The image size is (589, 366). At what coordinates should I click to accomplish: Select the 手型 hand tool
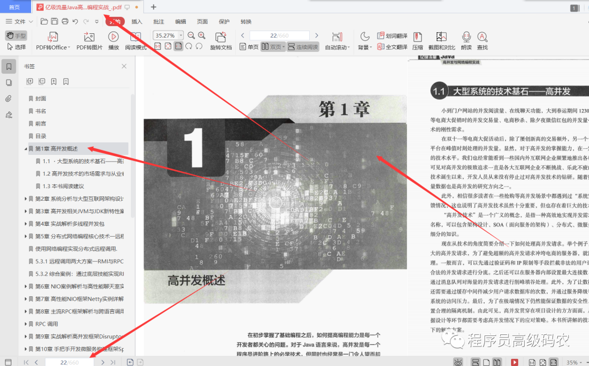point(16,35)
